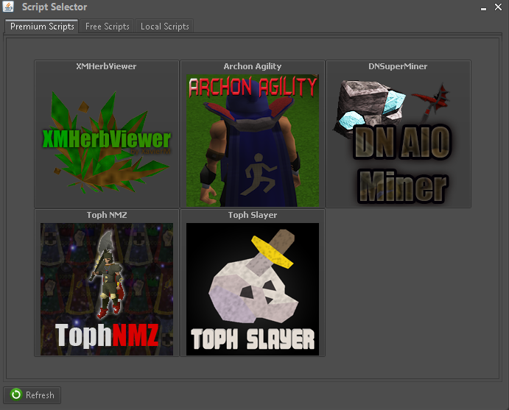This screenshot has height=410, width=509.
Task: Click the Java icon in title bar
Action: tap(8, 7)
